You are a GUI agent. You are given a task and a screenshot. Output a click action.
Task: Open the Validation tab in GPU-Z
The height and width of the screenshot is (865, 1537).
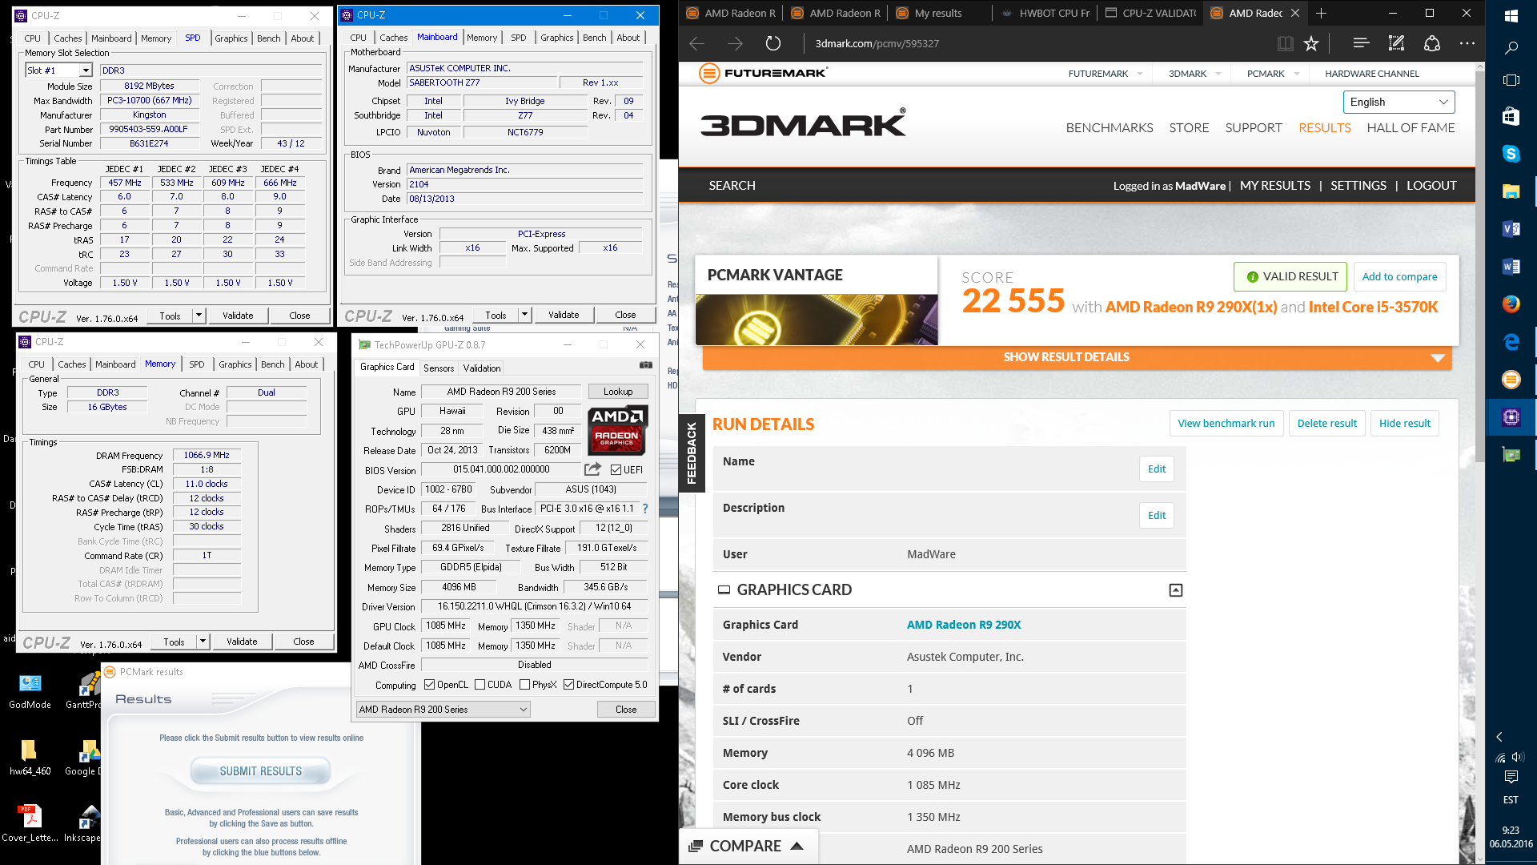tap(482, 368)
